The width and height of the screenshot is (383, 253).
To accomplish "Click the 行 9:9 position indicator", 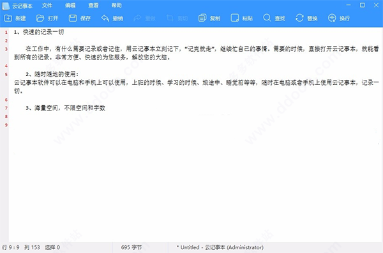I will coord(11,247).
